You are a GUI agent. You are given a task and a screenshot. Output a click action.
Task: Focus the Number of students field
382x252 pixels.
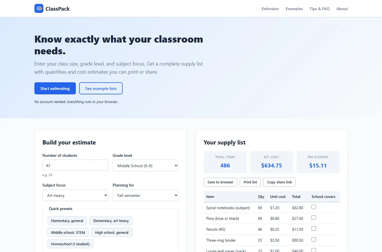pyautogui.click(x=75, y=165)
